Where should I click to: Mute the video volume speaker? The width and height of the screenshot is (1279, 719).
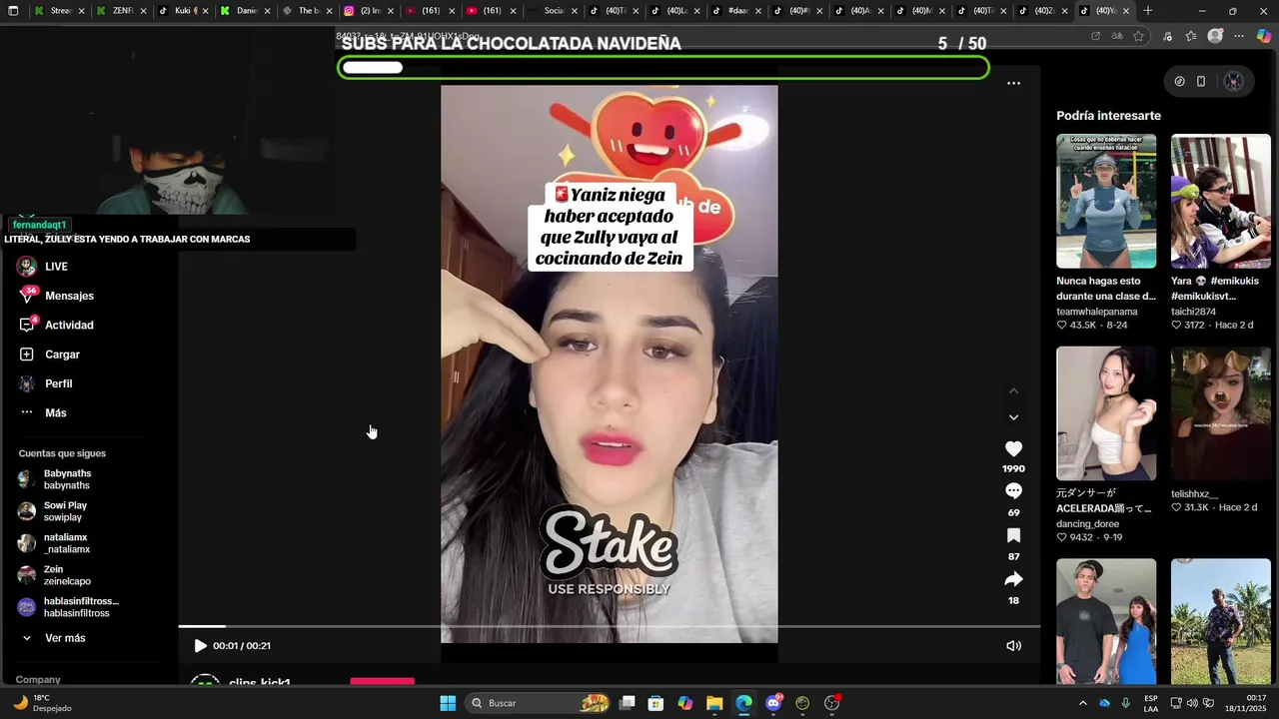point(1013,646)
